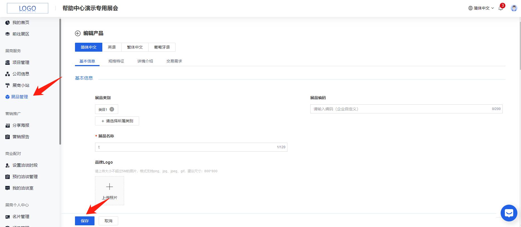Viewport: 521px width, 227px height.
Task: Click the plus icon to upload photo
Action: click(110, 187)
